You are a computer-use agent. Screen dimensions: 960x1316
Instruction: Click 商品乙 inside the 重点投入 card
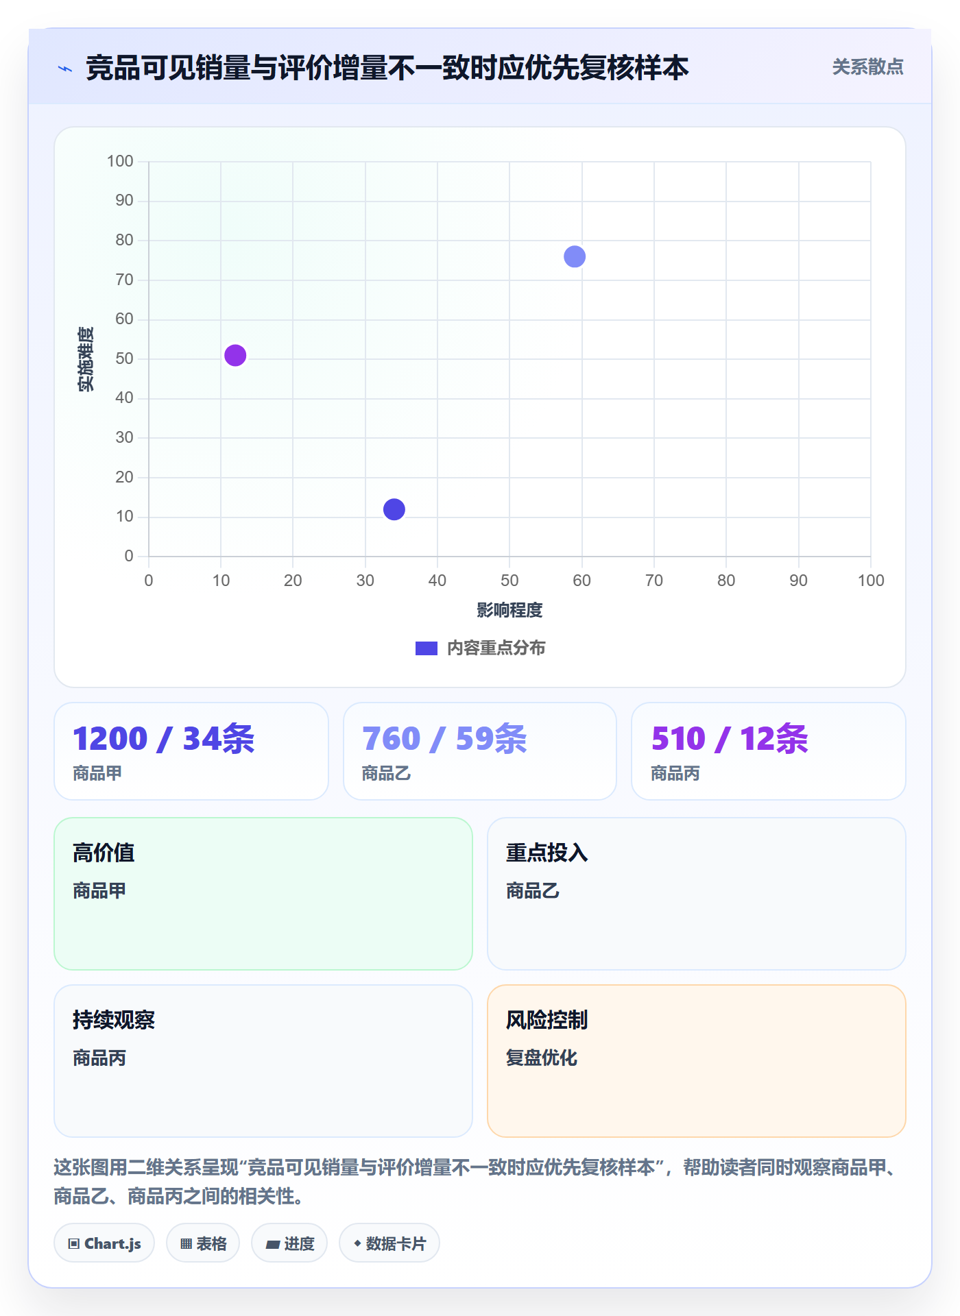(x=533, y=890)
